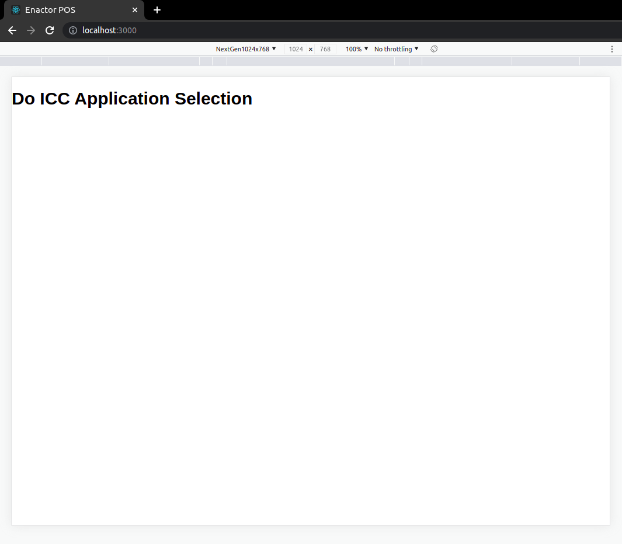
Task: Open device toolbar more options menu
Action: (x=611, y=49)
